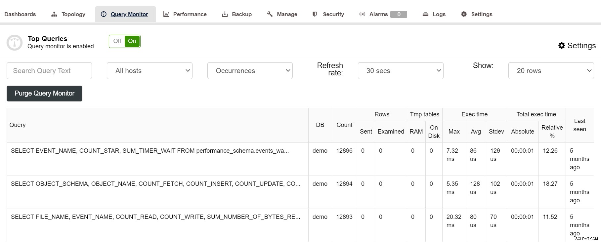The image size is (601, 242).
Task: Click the gear icon beside Top Queries Settings
Action: tap(562, 46)
